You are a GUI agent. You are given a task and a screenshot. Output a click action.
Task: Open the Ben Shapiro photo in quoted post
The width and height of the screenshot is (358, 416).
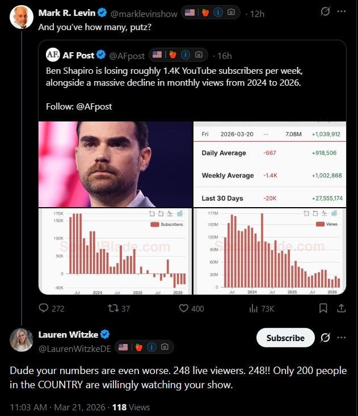(115, 163)
